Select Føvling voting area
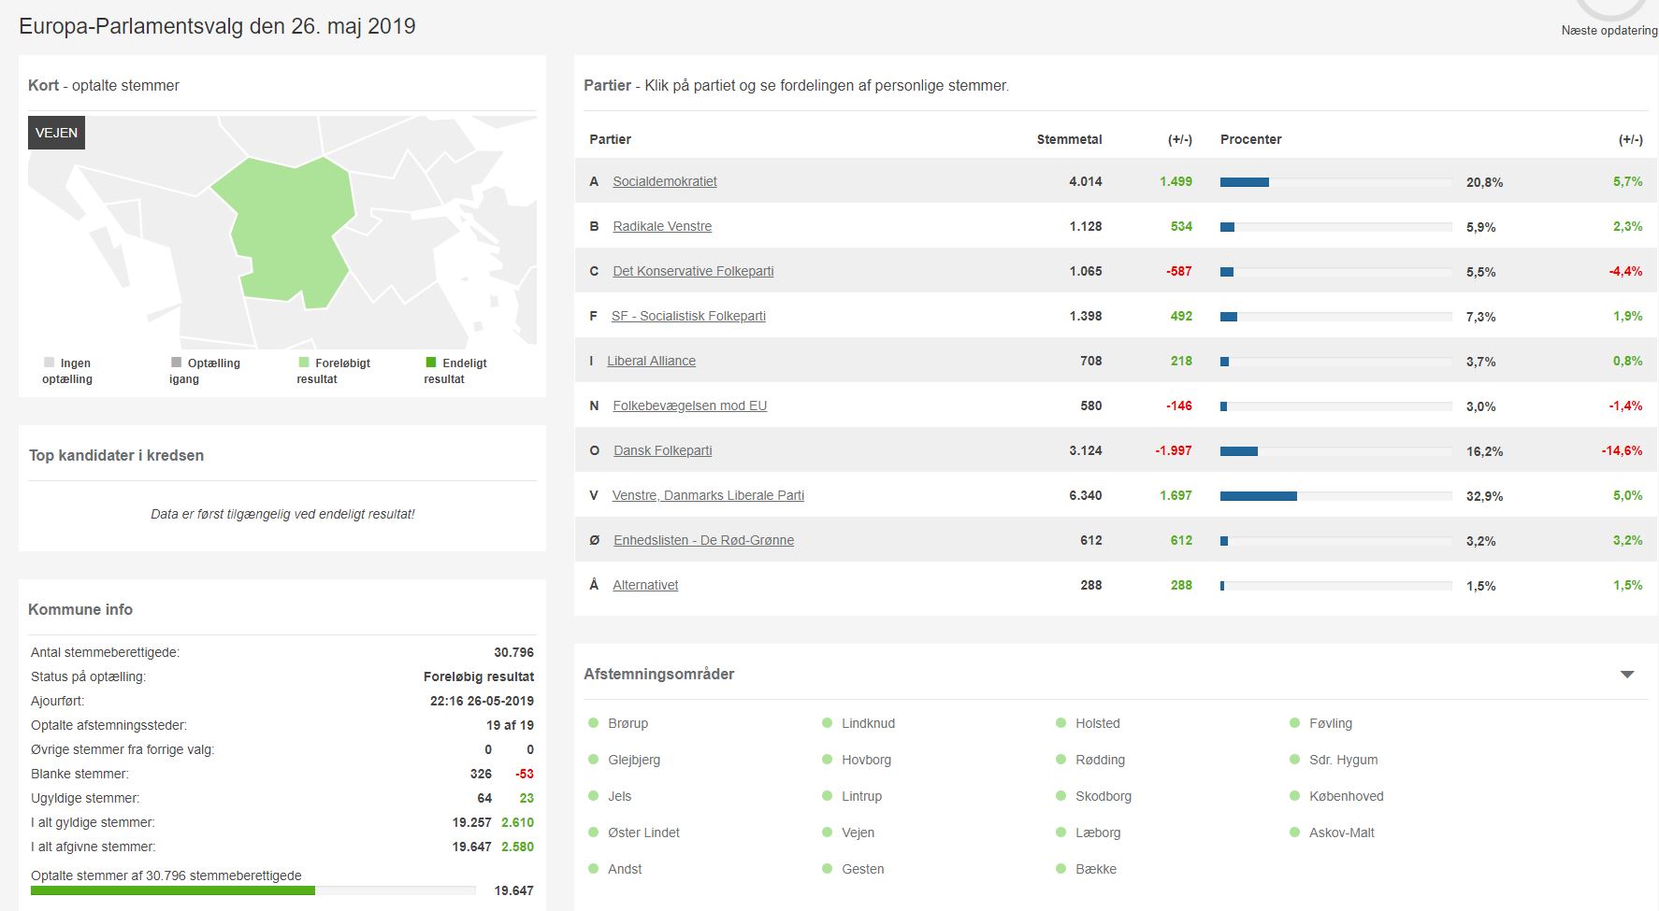 [1331, 723]
